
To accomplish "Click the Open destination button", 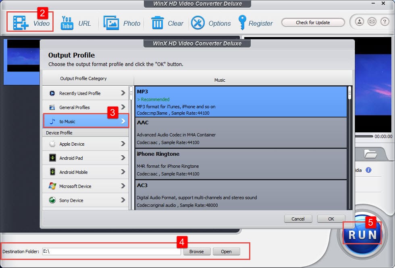I will point(226,252).
